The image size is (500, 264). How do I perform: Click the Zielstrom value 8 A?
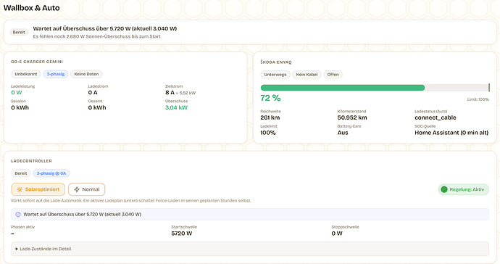(x=170, y=93)
